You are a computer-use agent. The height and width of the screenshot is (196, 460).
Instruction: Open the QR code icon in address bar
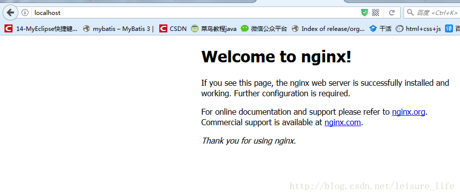(x=376, y=12)
